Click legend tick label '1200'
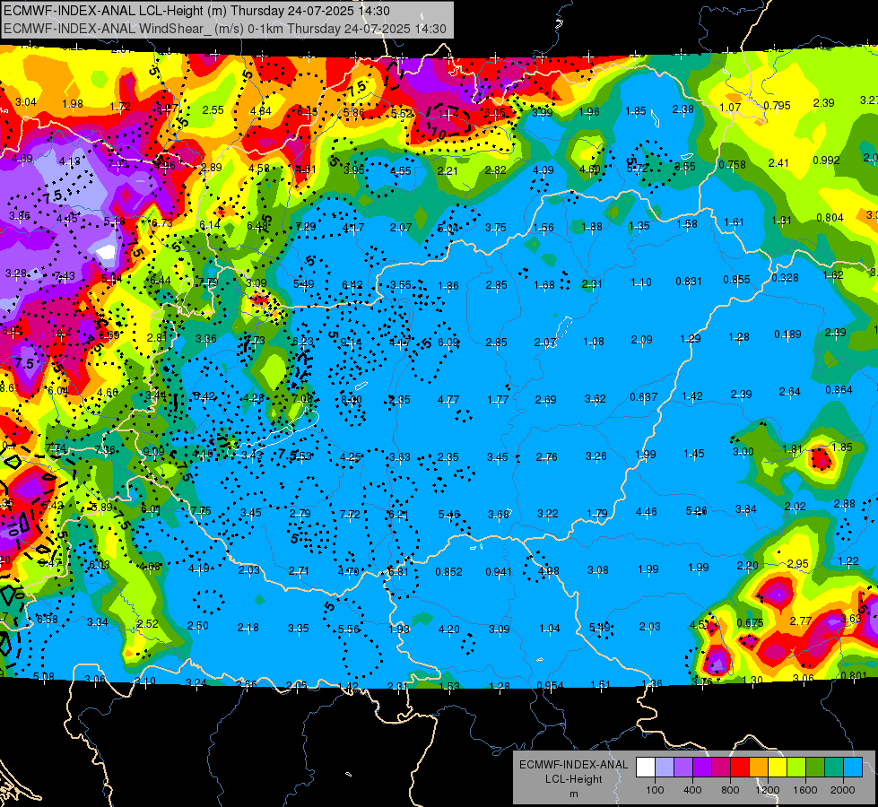 (768, 790)
